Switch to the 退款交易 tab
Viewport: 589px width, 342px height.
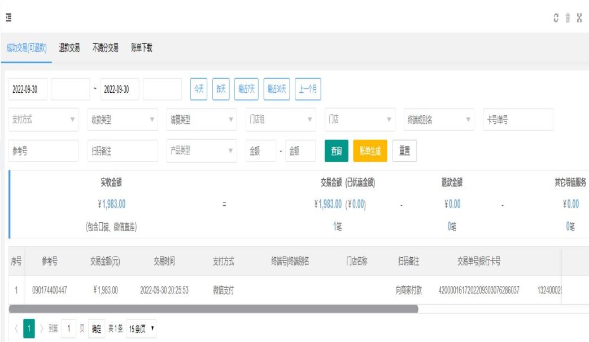pyautogui.click(x=69, y=48)
